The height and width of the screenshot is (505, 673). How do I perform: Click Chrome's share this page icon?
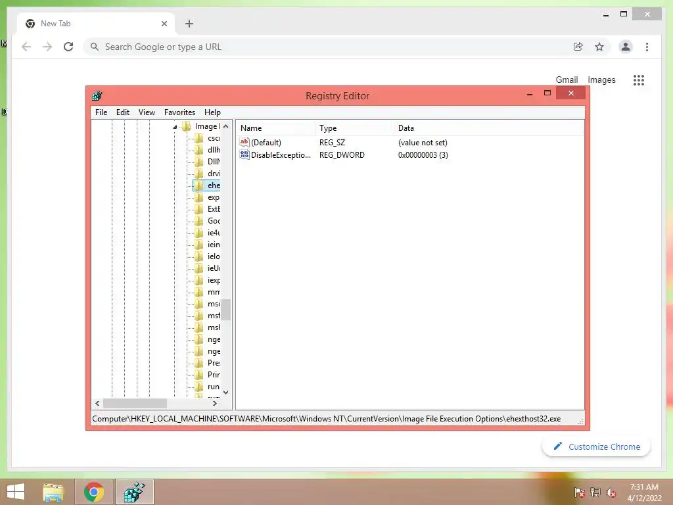point(578,47)
